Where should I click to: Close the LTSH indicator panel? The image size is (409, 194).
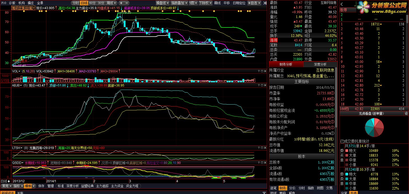coord(265,148)
